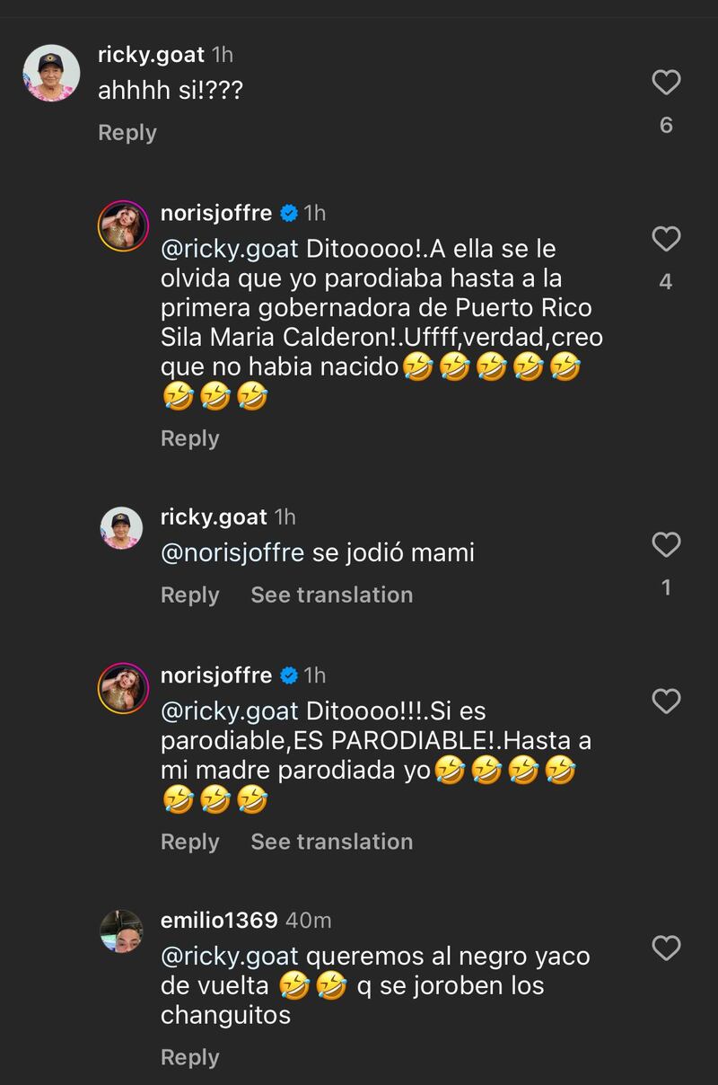Image resolution: width=718 pixels, height=1085 pixels.
Task: Tap norisjoffre's verified badge on first reply
Action: 289,213
